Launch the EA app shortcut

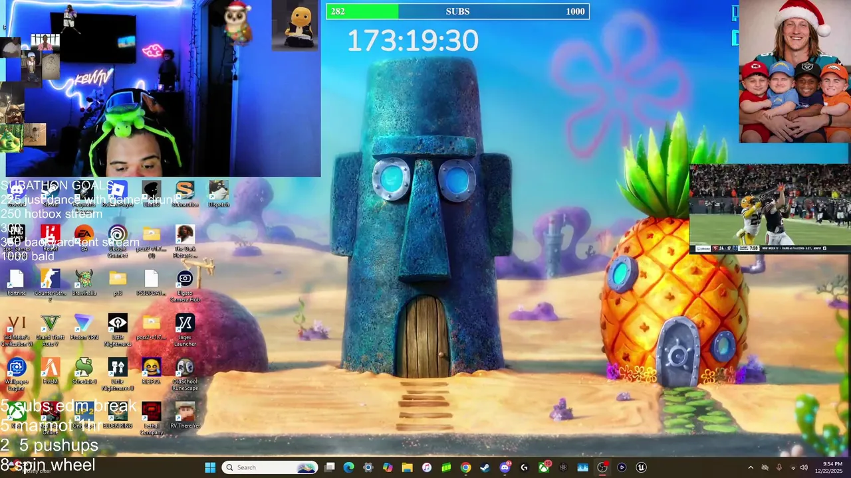pyautogui.click(x=84, y=238)
